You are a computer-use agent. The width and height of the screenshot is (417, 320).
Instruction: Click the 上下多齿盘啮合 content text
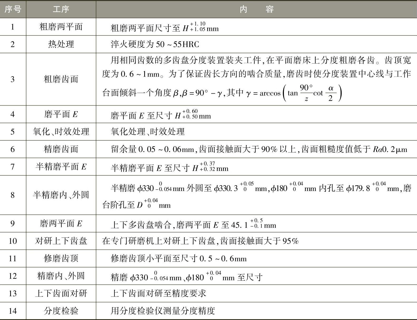click(193, 224)
